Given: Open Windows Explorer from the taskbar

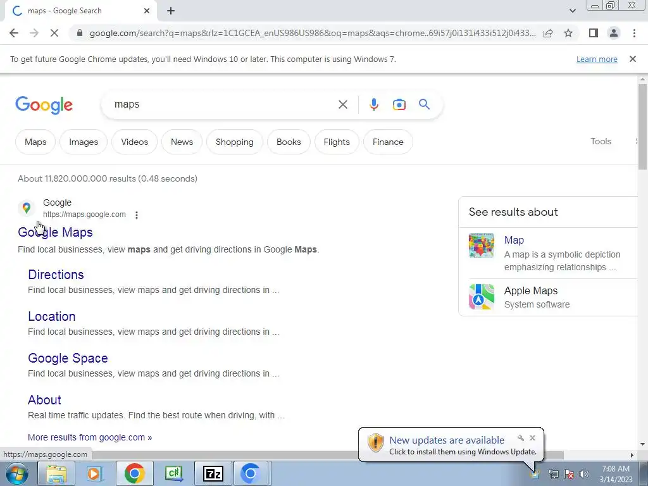Looking at the screenshot, I should click(56, 473).
